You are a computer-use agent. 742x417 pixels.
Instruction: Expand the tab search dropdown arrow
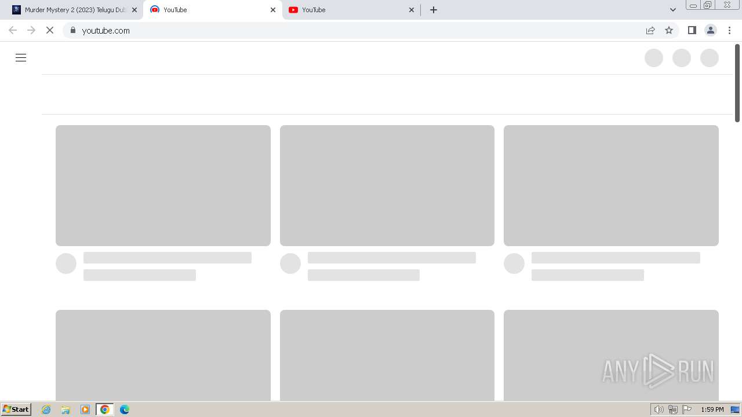click(x=673, y=10)
